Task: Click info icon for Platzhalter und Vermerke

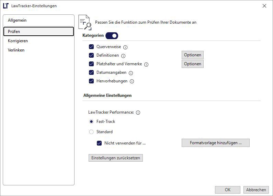Action: pyautogui.click(x=146, y=65)
